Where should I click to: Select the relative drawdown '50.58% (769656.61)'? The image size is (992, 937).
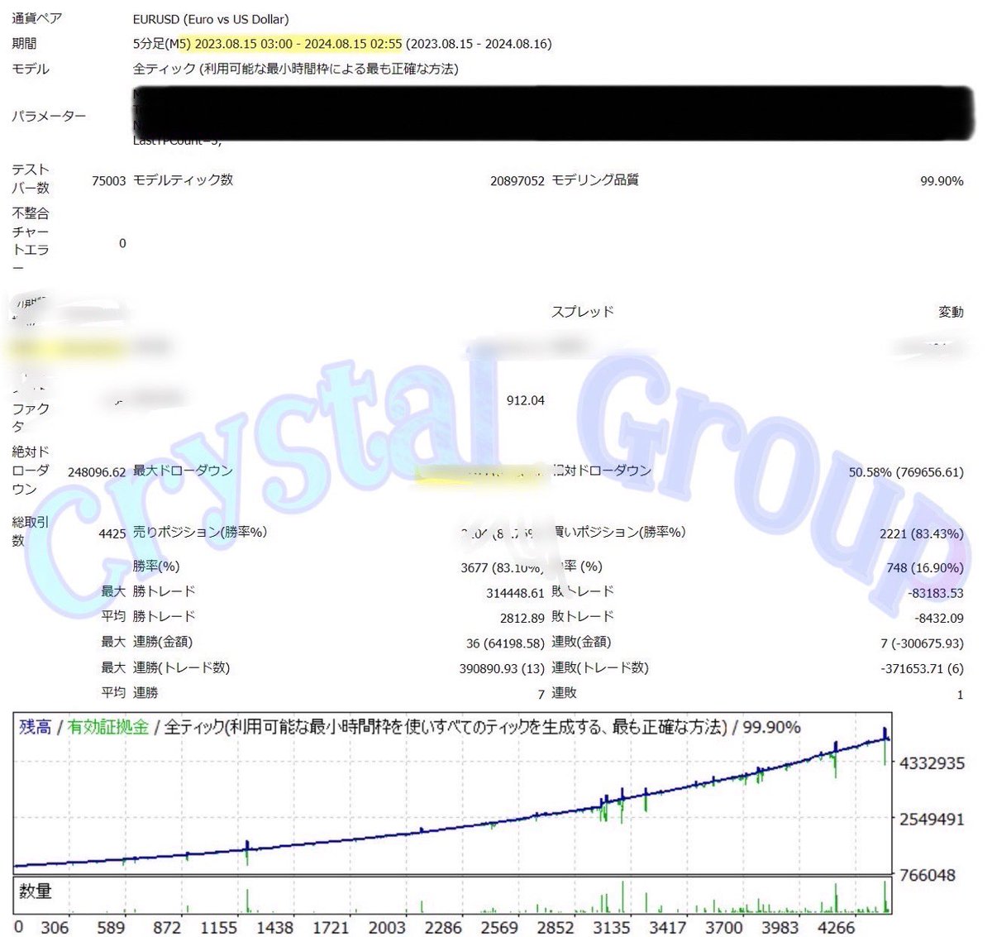pos(906,472)
